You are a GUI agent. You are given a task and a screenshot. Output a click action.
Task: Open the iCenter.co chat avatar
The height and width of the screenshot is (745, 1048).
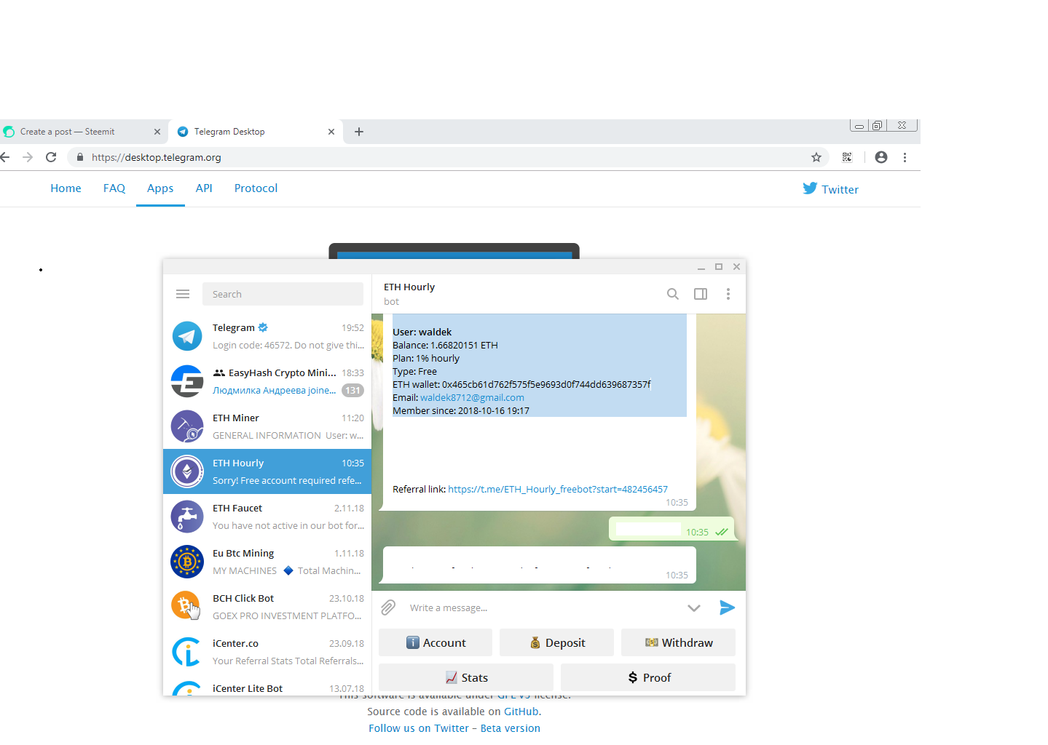[x=187, y=652]
